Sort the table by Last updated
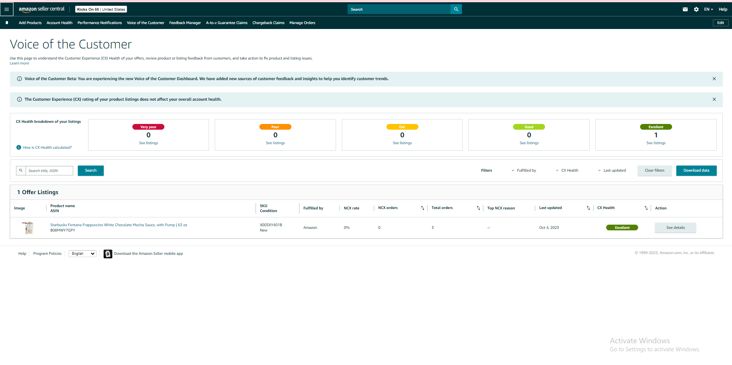The image size is (732, 365). click(x=588, y=208)
